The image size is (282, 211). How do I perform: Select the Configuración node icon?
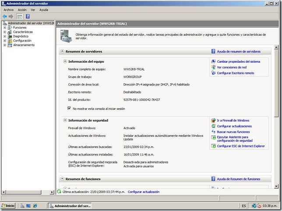coord(10,41)
